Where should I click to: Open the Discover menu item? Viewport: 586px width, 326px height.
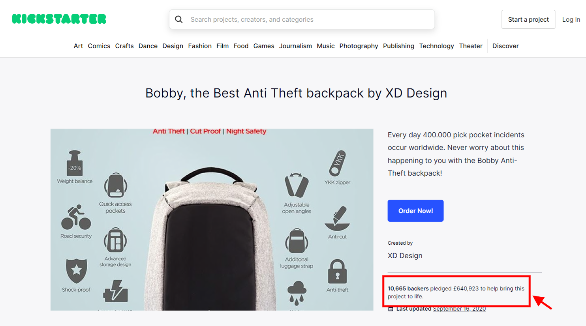point(505,46)
